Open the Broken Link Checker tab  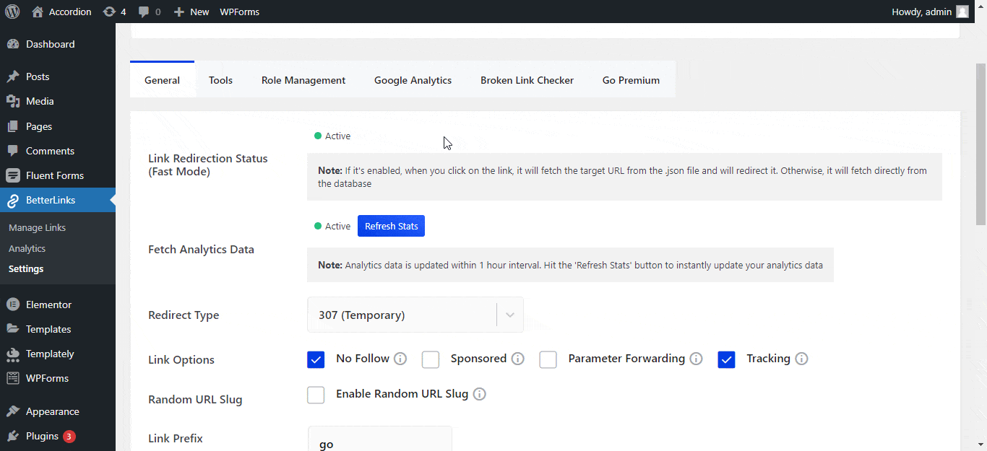[527, 80]
